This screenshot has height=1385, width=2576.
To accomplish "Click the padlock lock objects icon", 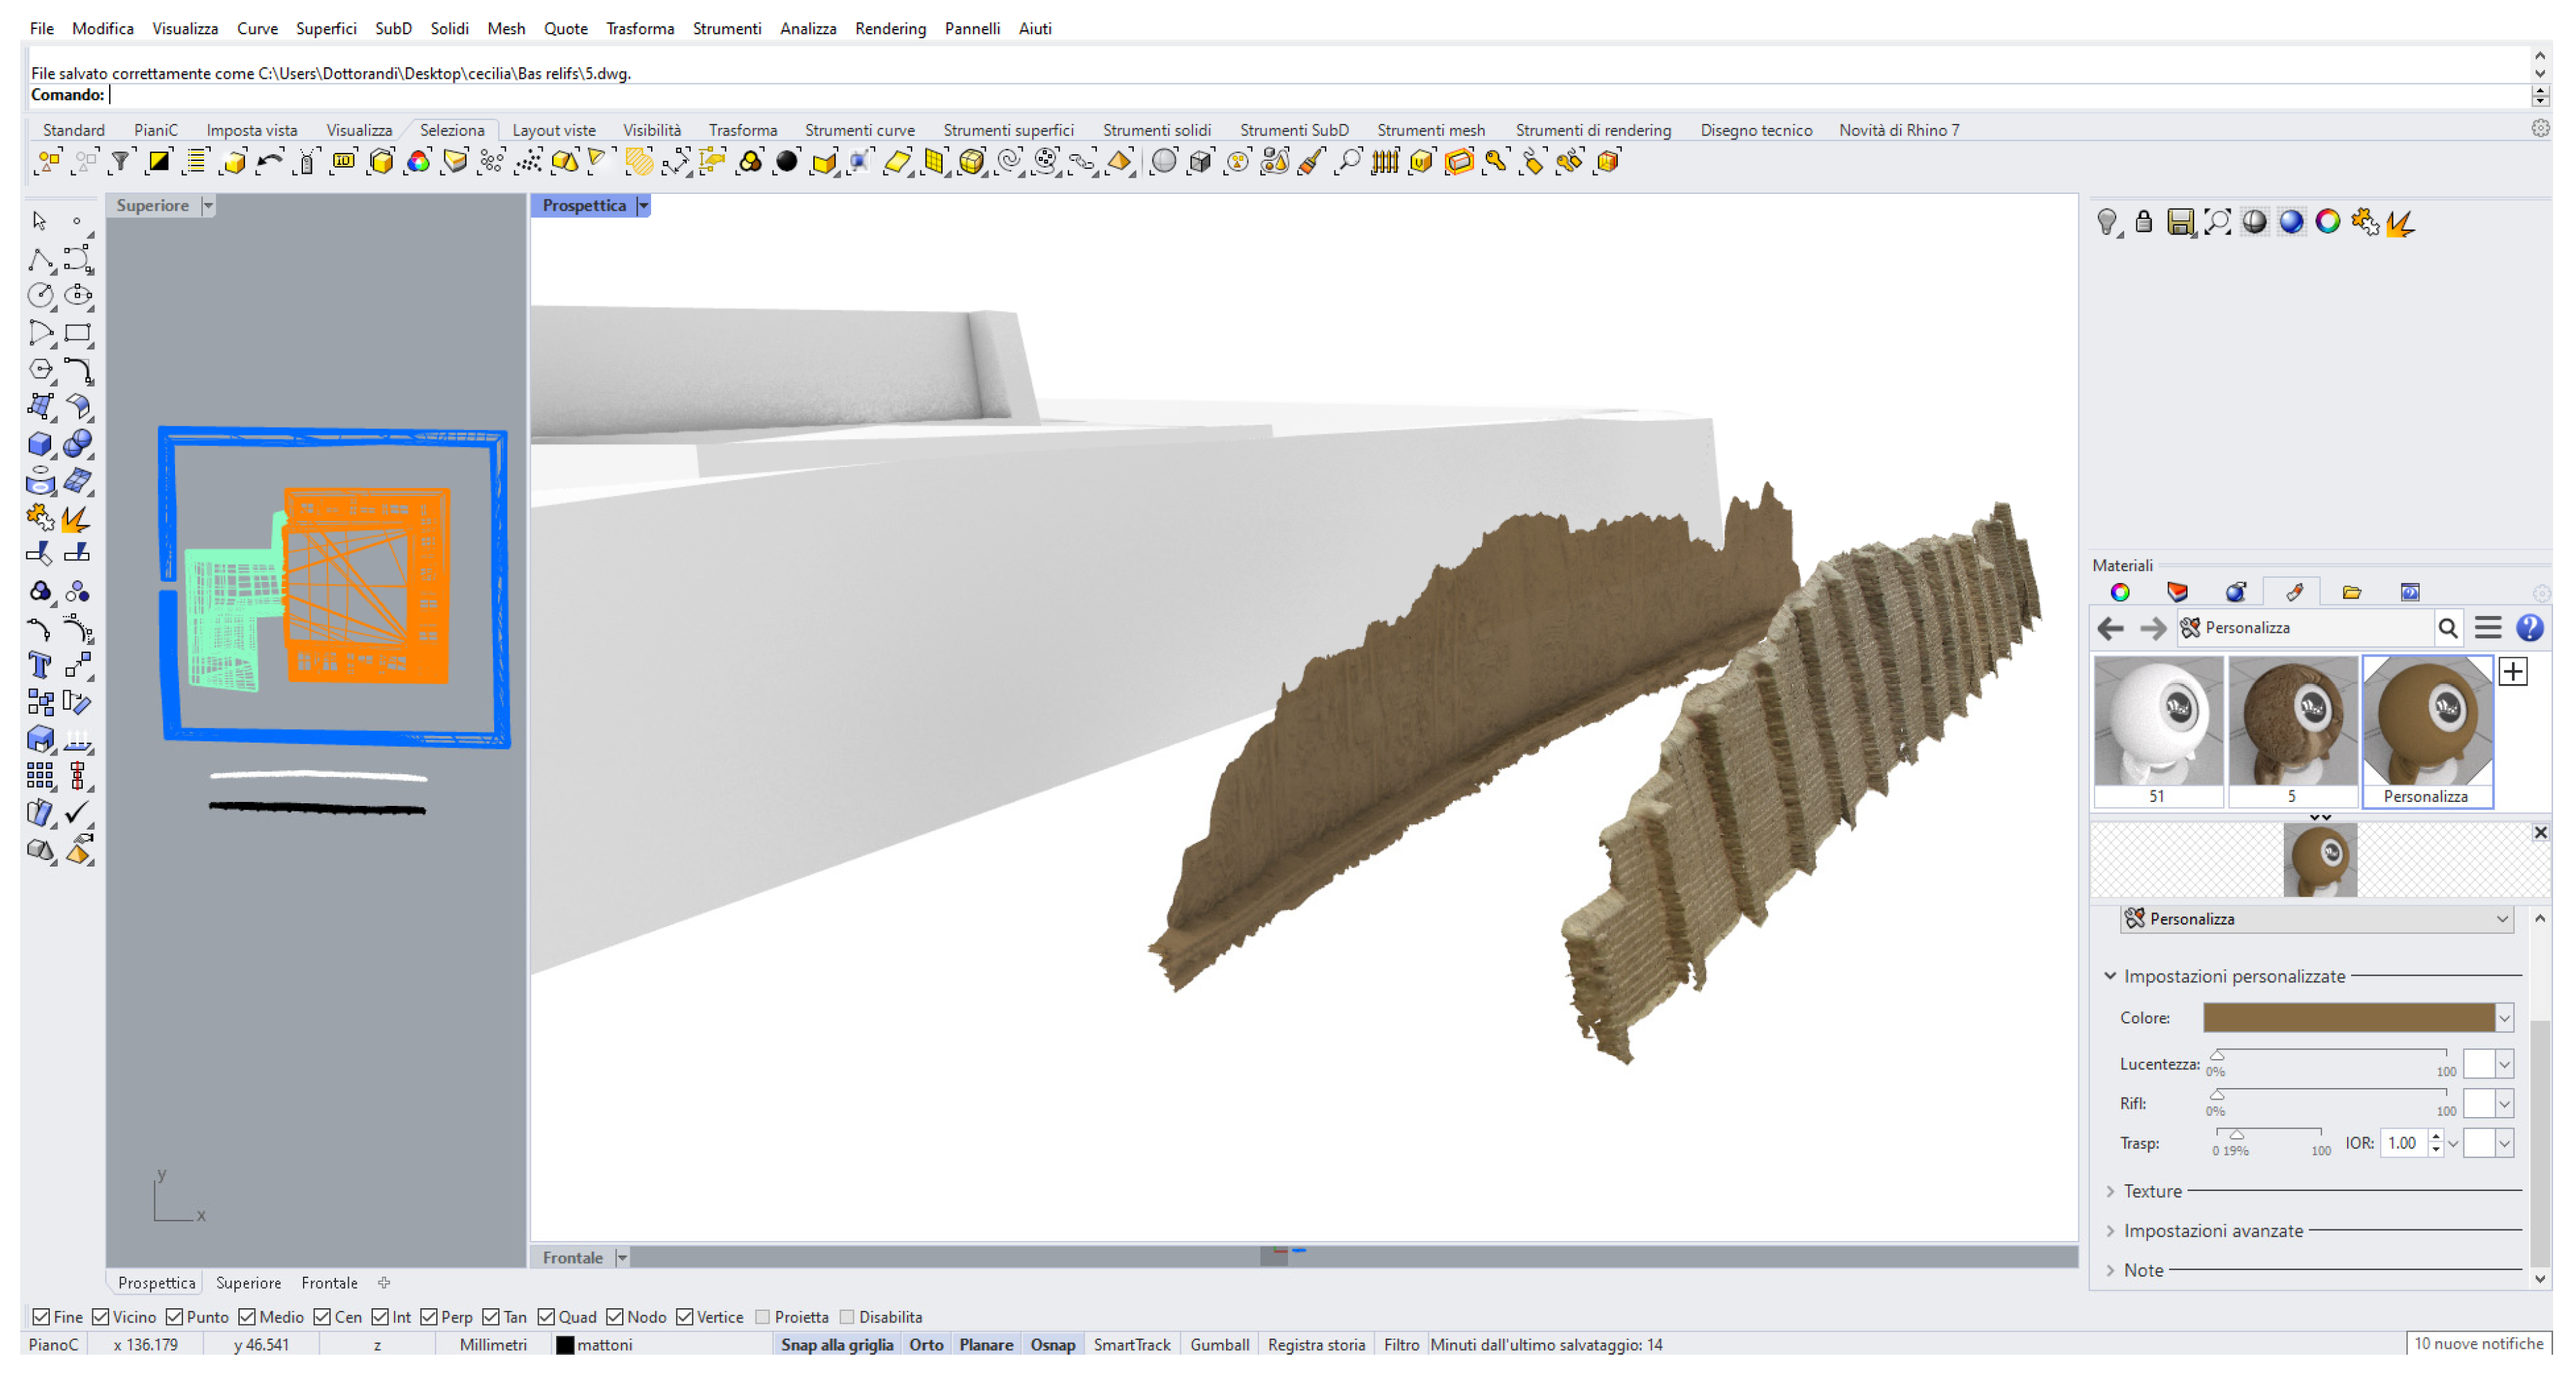I will pos(2143,221).
